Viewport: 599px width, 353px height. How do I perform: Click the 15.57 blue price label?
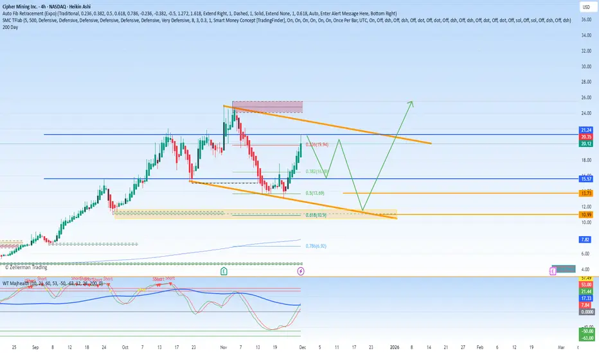[x=586, y=179]
